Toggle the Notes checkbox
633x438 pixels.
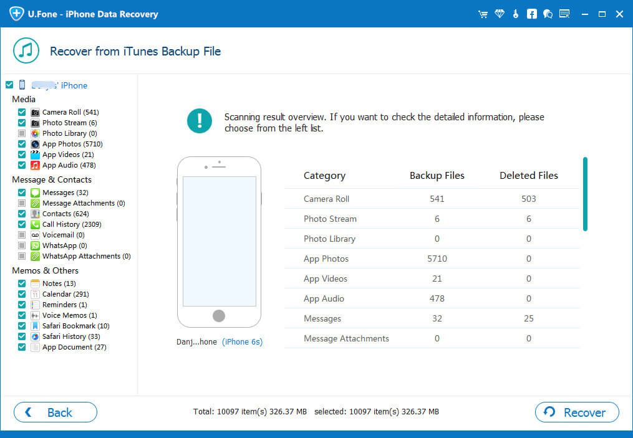point(22,283)
